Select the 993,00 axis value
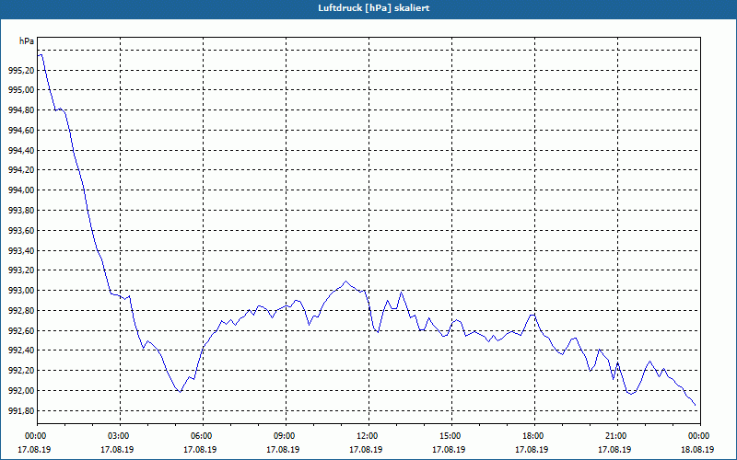Viewport: 737px width, 460px height. pyautogui.click(x=21, y=291)
